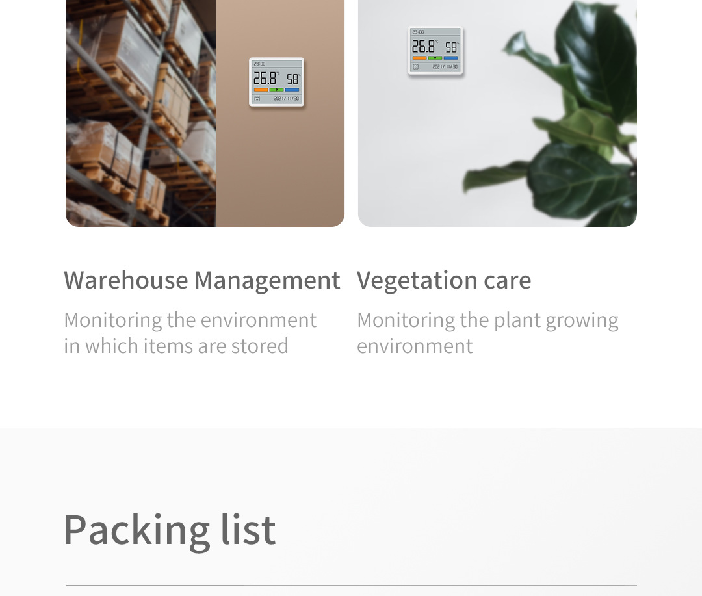The image size is (702, 596).
Task: Click the 23:00 time on the right device
Action: [x=418, y=32]
